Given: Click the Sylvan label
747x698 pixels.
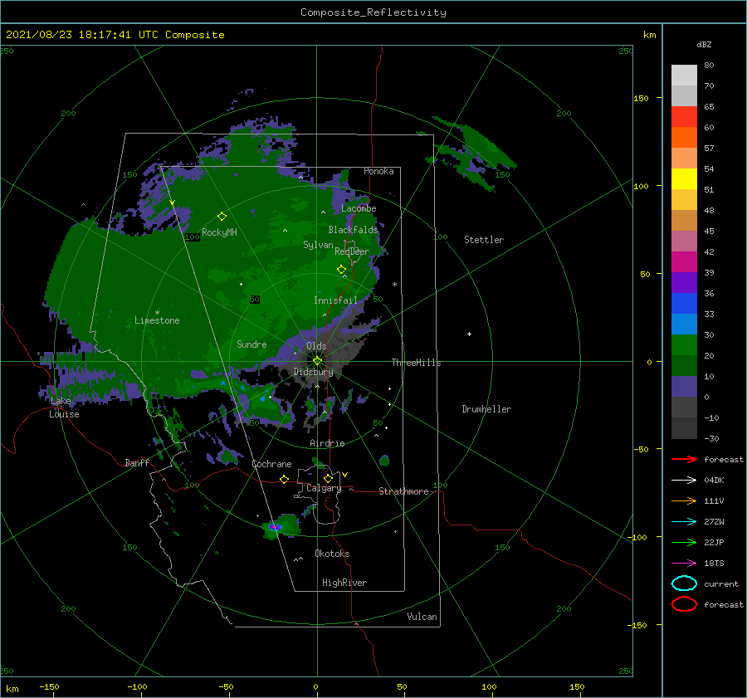Looking at the screenshot, I should [x=318, y=245].
